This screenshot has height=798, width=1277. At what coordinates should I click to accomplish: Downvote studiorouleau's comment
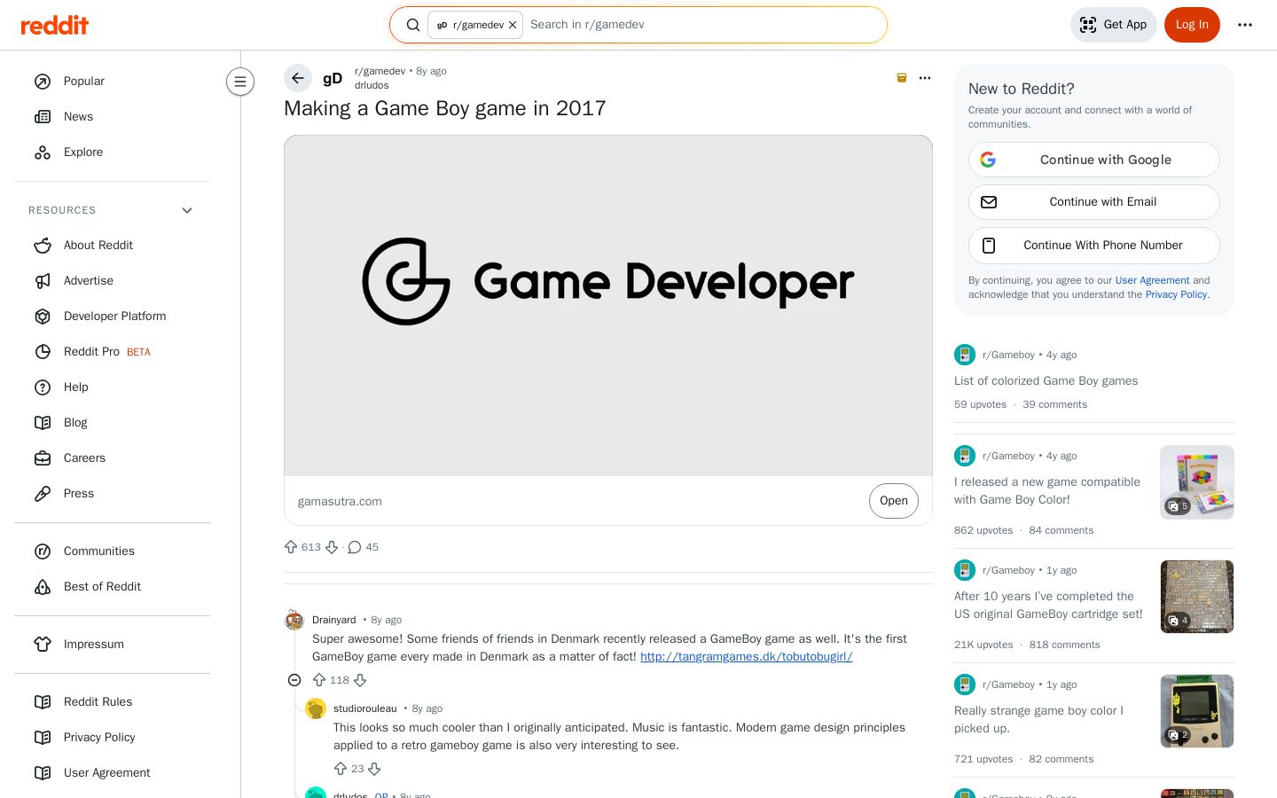point(374,769)
